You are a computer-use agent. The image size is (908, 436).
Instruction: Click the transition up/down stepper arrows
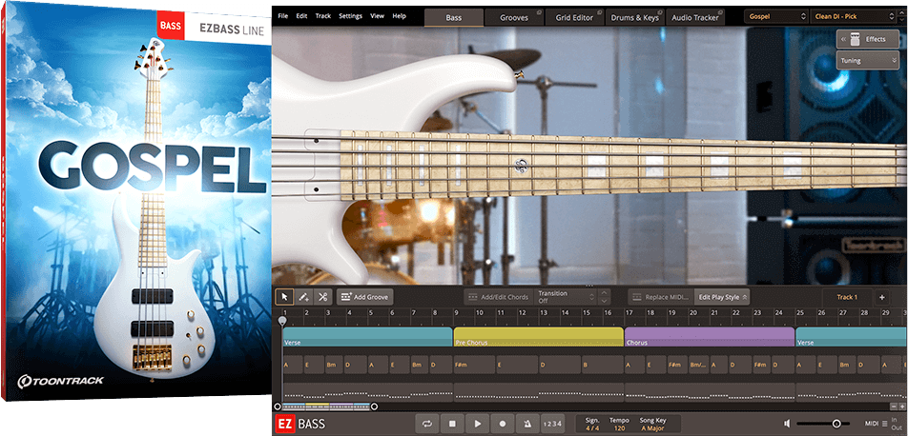pyautogui.click(x=604, y=297)
